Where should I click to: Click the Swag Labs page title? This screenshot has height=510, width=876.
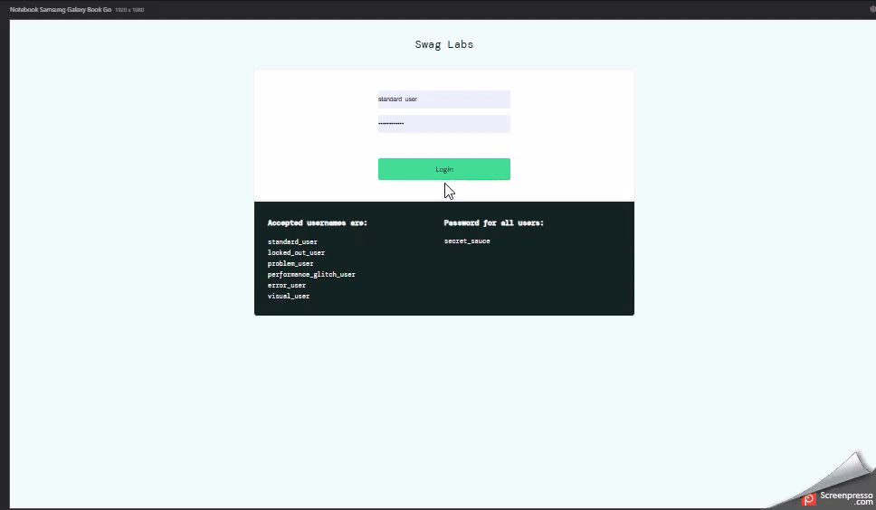[444, 44]
